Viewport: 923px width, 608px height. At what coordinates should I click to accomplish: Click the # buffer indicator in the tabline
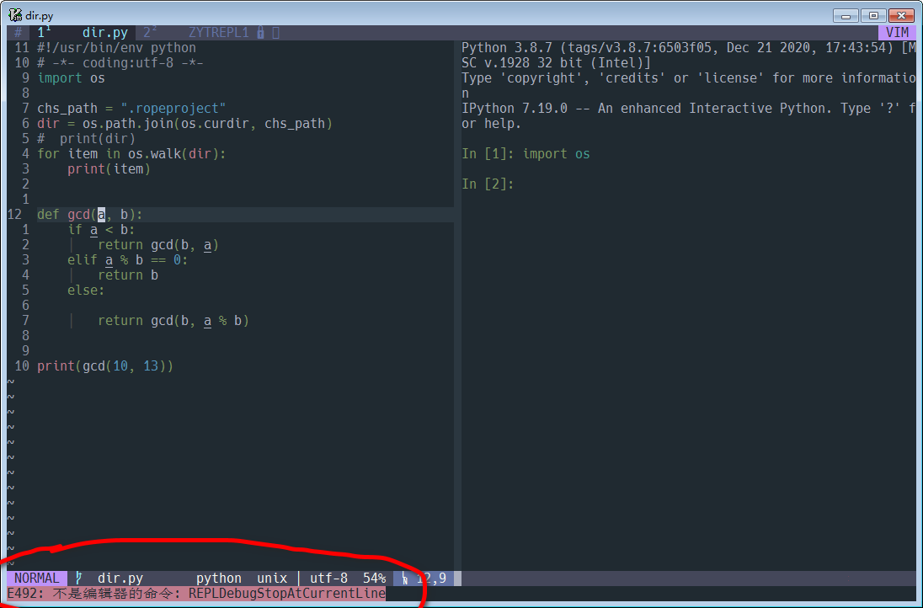[x=16, y=31]
